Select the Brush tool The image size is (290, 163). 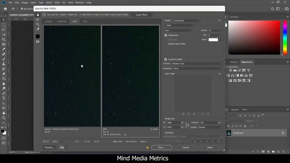coord(4,59)
